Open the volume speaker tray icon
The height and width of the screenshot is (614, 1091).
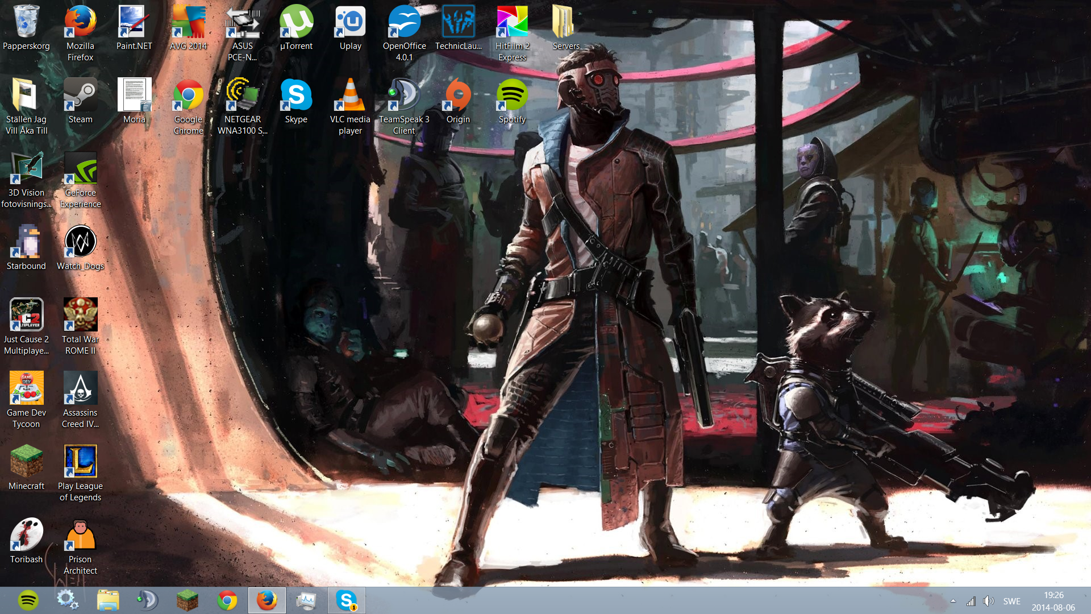989,601
